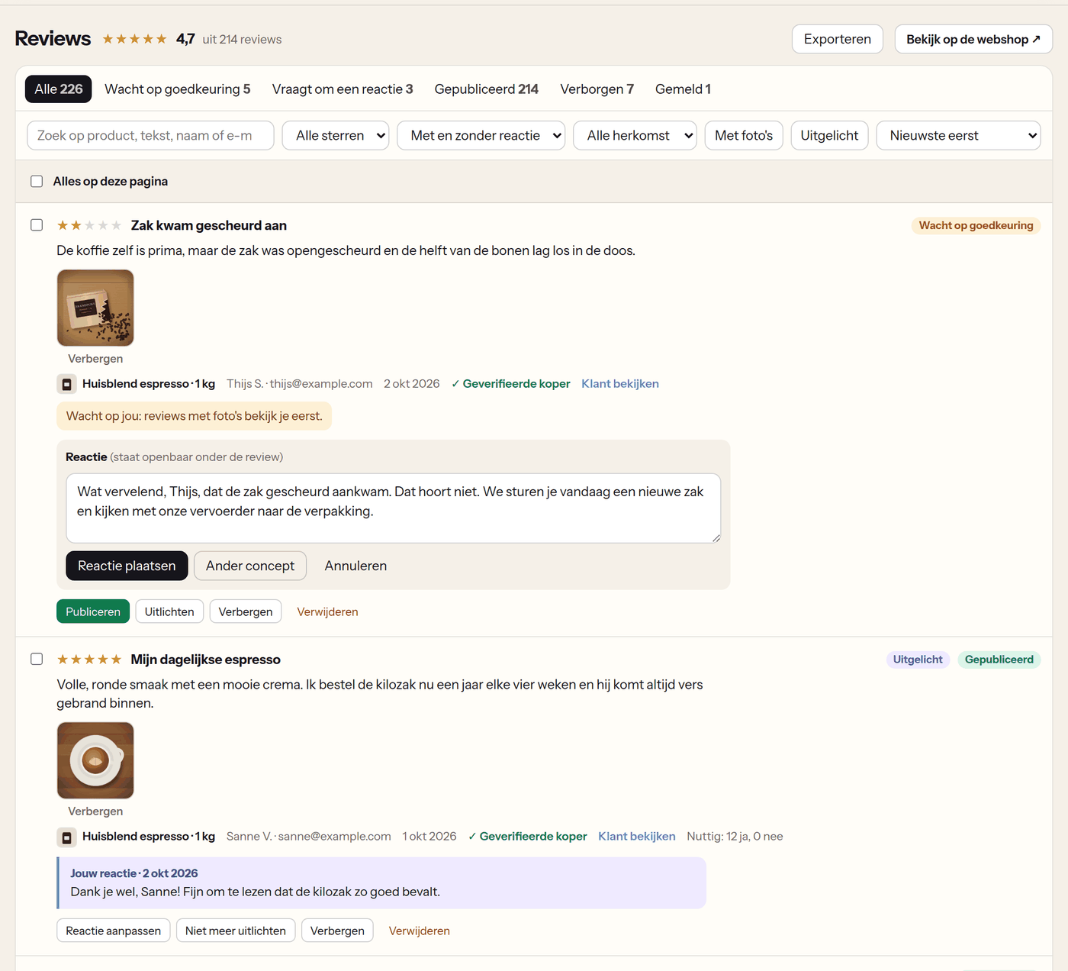Image resolution: width=1068 pixels, height=971 pixels.
Task: Click Verbergen button next to Uitlichten
Action: tap(246, 611)
